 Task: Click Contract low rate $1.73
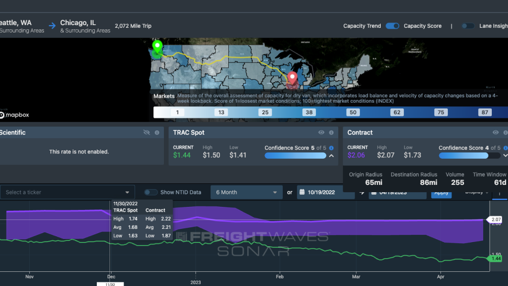coord(413,155)
